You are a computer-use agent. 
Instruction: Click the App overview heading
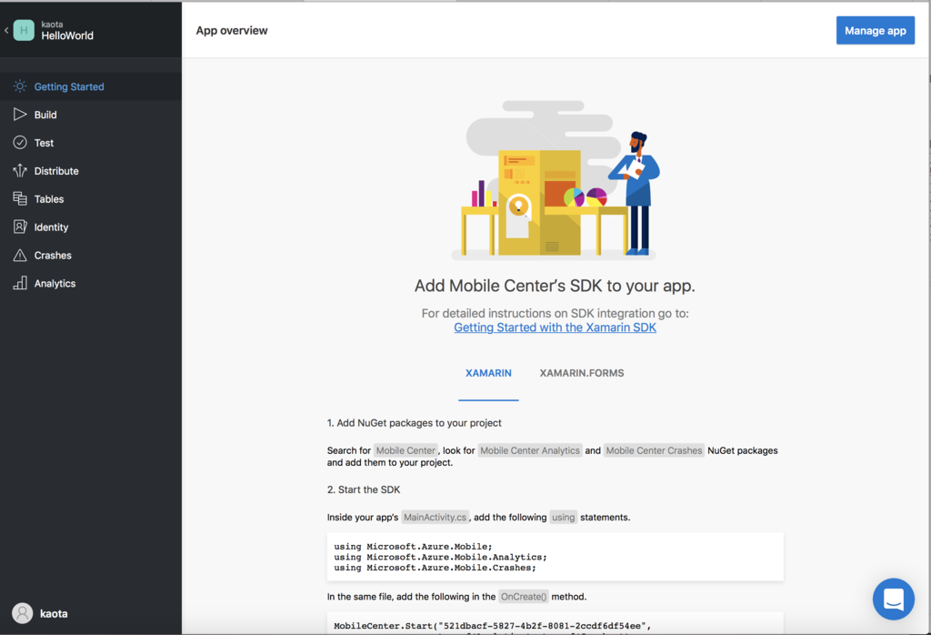point(232,30)
